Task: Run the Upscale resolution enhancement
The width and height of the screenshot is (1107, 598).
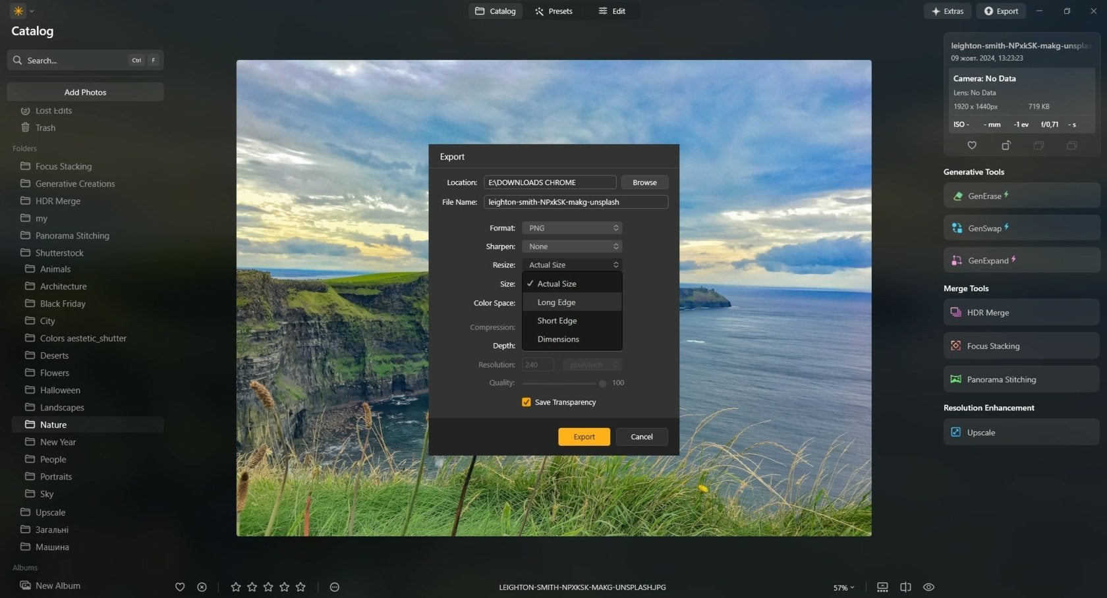Action: [1019, 432]
